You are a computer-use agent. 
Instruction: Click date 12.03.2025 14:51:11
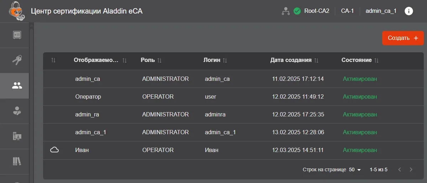coord(298,150)
